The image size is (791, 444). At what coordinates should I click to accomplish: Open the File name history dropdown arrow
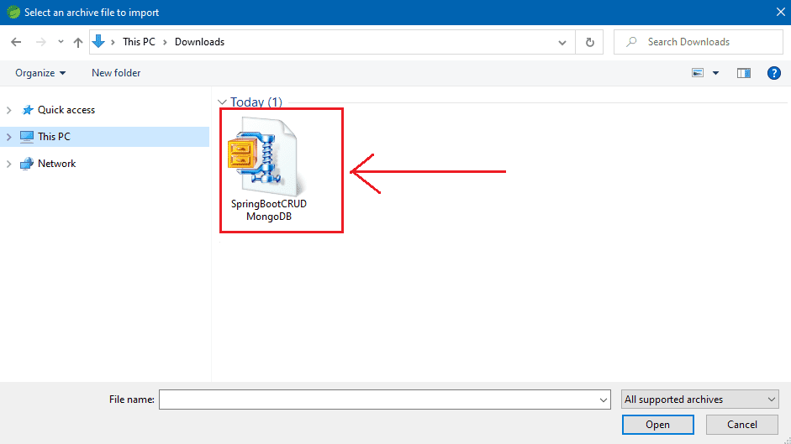(x=604, y=400)
